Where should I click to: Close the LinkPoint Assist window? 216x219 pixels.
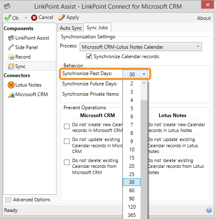click(207, 5)
